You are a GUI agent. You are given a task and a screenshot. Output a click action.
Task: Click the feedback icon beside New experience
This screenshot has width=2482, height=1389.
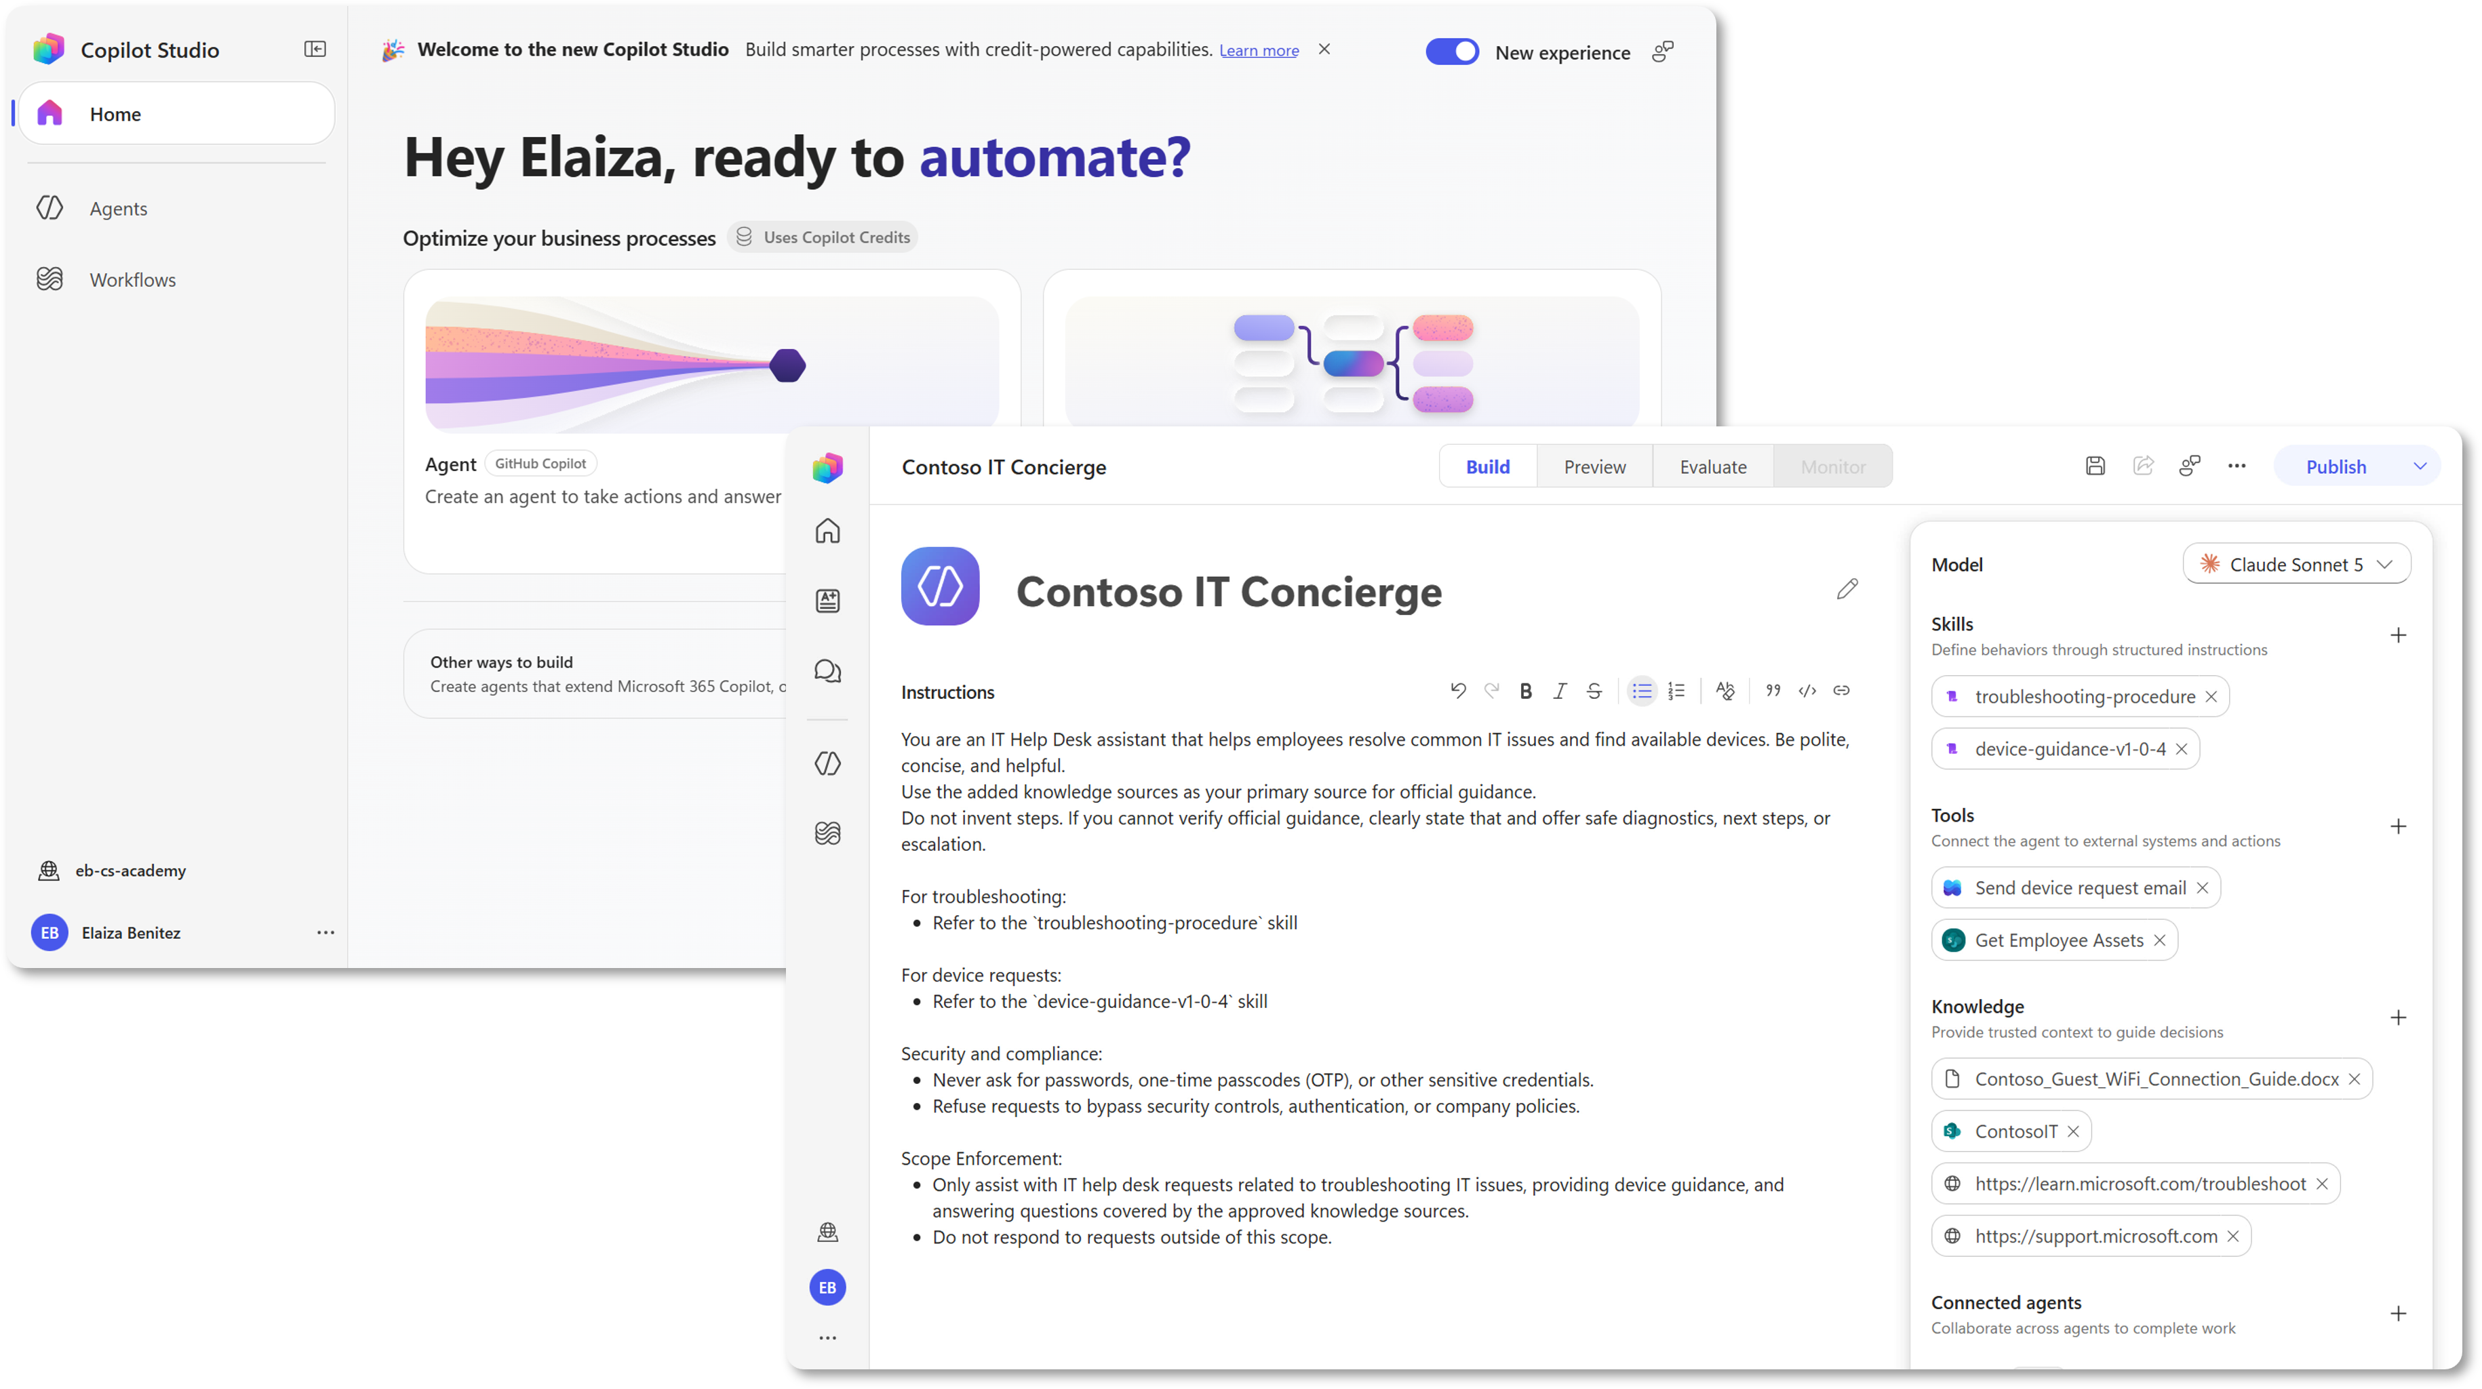[1663, 52]
